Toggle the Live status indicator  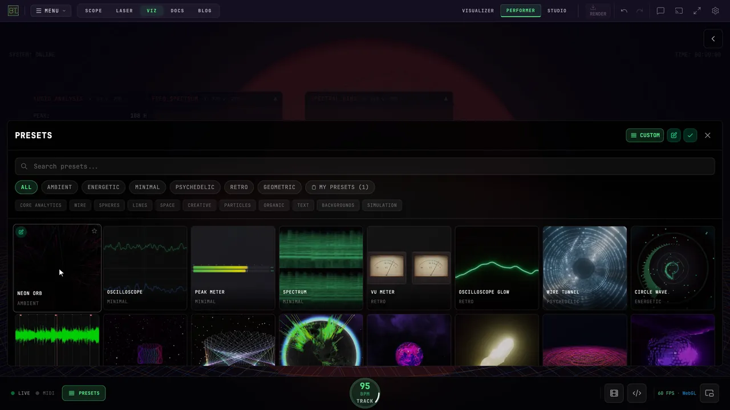pos(21,393)
